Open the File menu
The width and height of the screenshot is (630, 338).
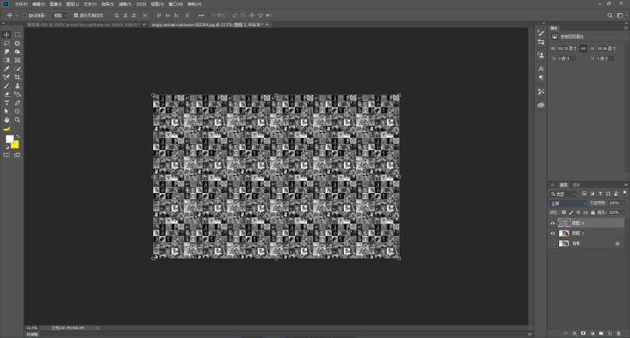(21, 4)
